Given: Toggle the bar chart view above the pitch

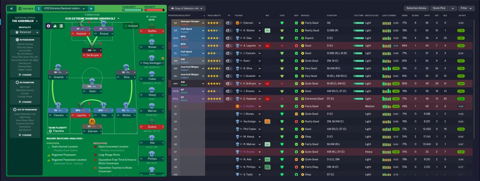Looking at the screenshot, I should coord(55,26).
